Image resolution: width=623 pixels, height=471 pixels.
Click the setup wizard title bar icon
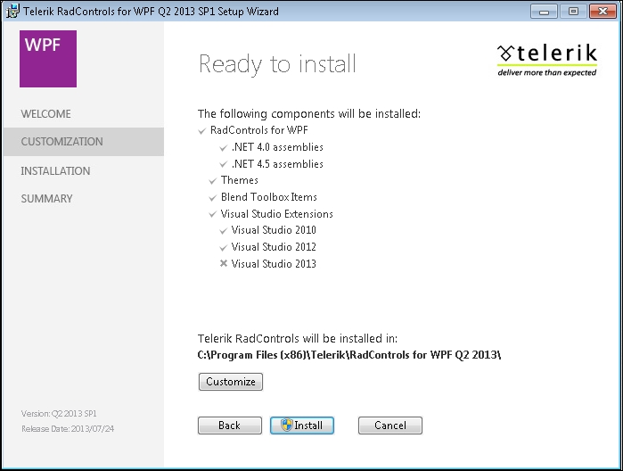pyautogui.click(x=12, y=11)
